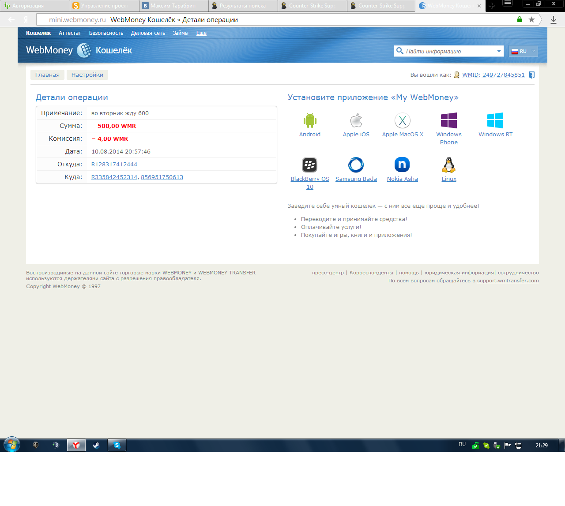
Task: Click the Найти информацию search field
Action: pos(448,51)
